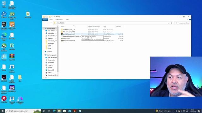Click the Explorer search box
This screenshot has height=113, width=202.
(x=182, y=23)
